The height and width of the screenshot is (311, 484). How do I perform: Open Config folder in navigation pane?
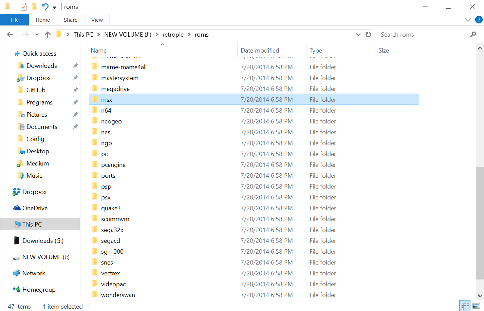31,139
